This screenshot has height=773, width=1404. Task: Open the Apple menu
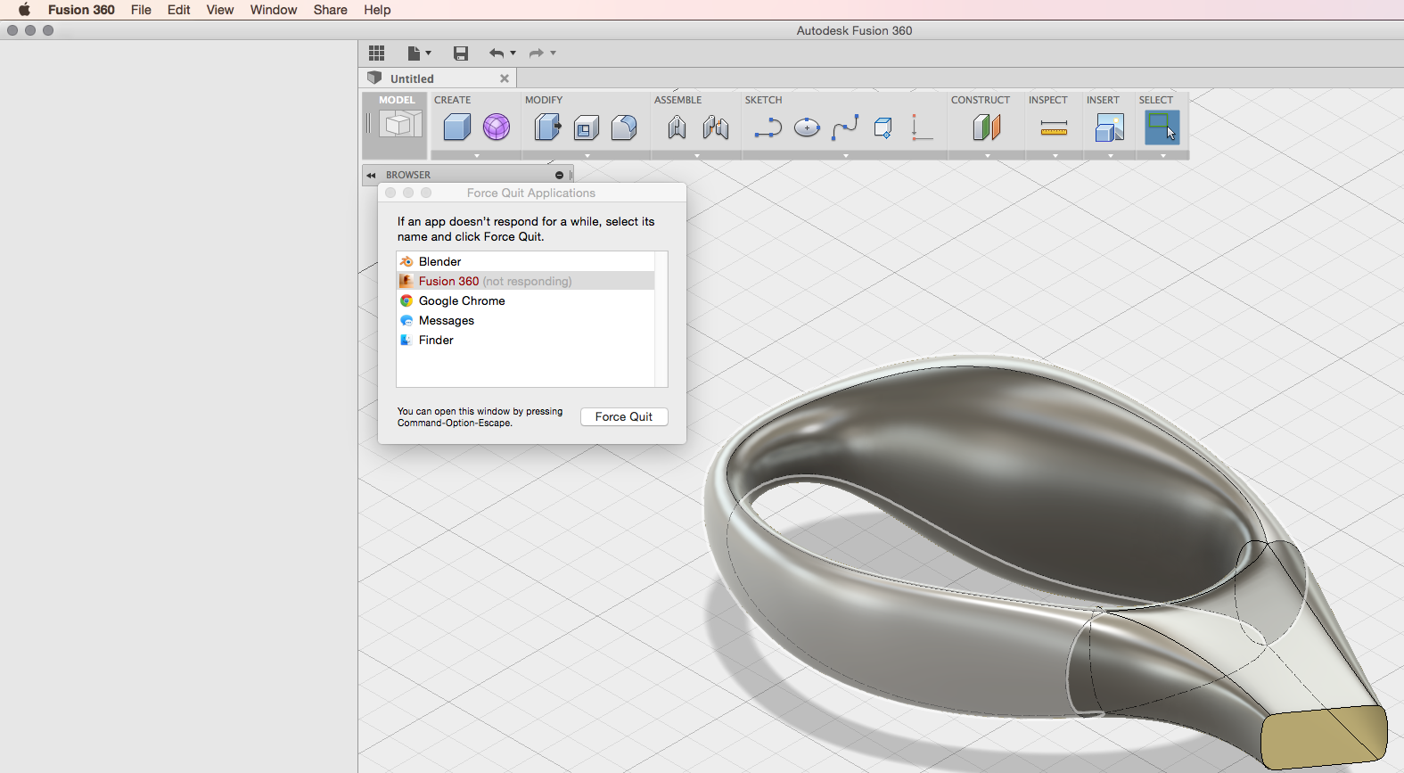click(24, 10)
